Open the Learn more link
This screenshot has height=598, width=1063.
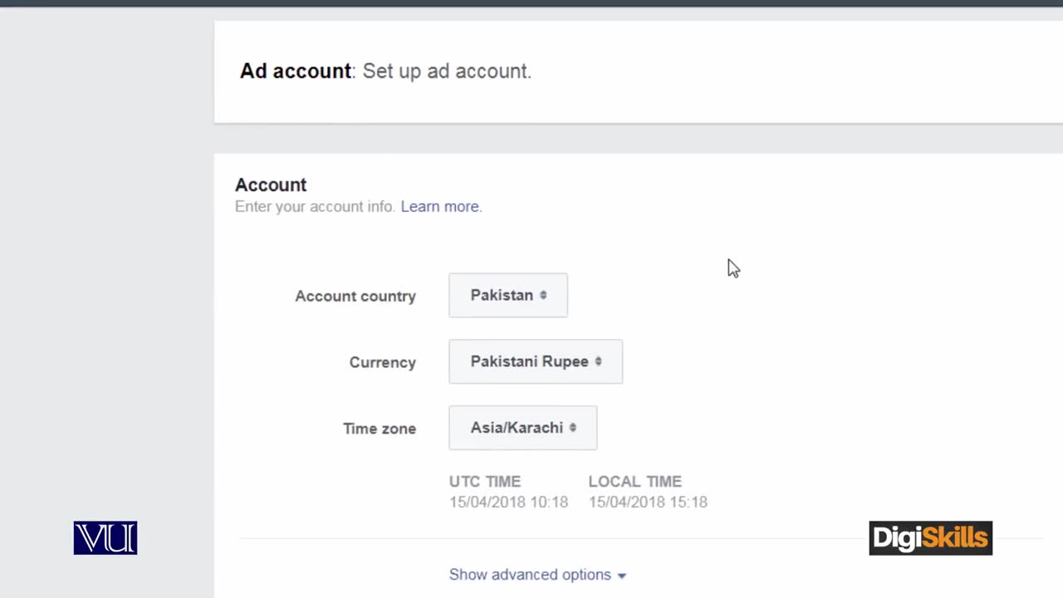(x=440, y=206)
